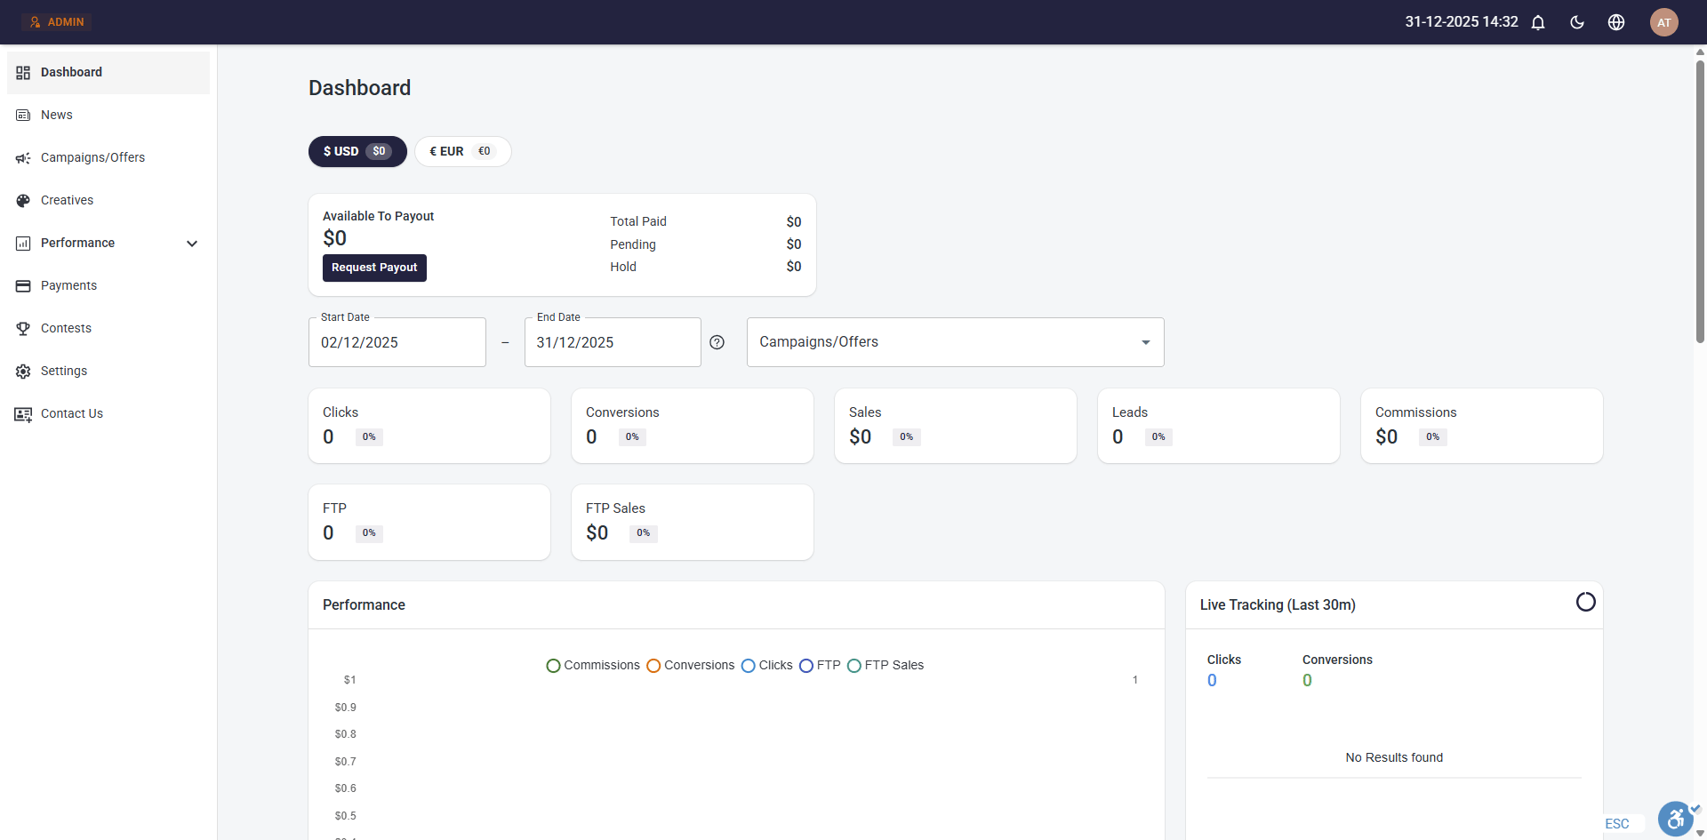Screen dimensions: 1707x840
Task: Go to Payments in the sidebar
Action: click(x=68, y=285)
